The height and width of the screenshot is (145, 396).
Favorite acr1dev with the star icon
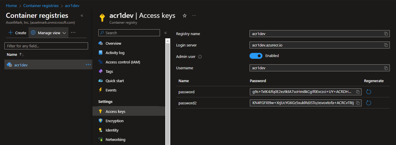185,15
